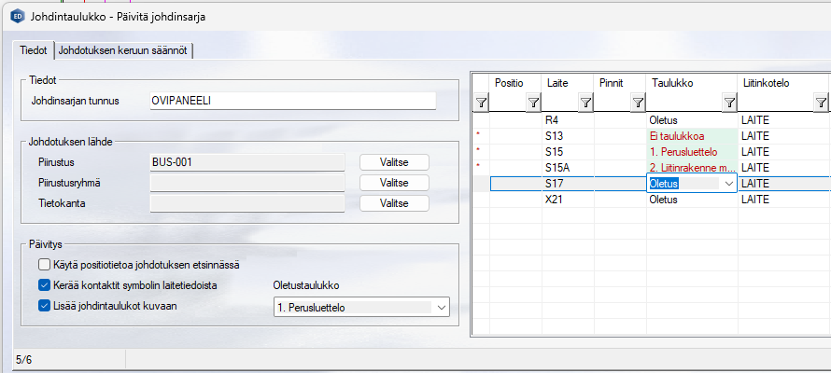
Task: Open the Laite column filter
Action: (585, 103)
